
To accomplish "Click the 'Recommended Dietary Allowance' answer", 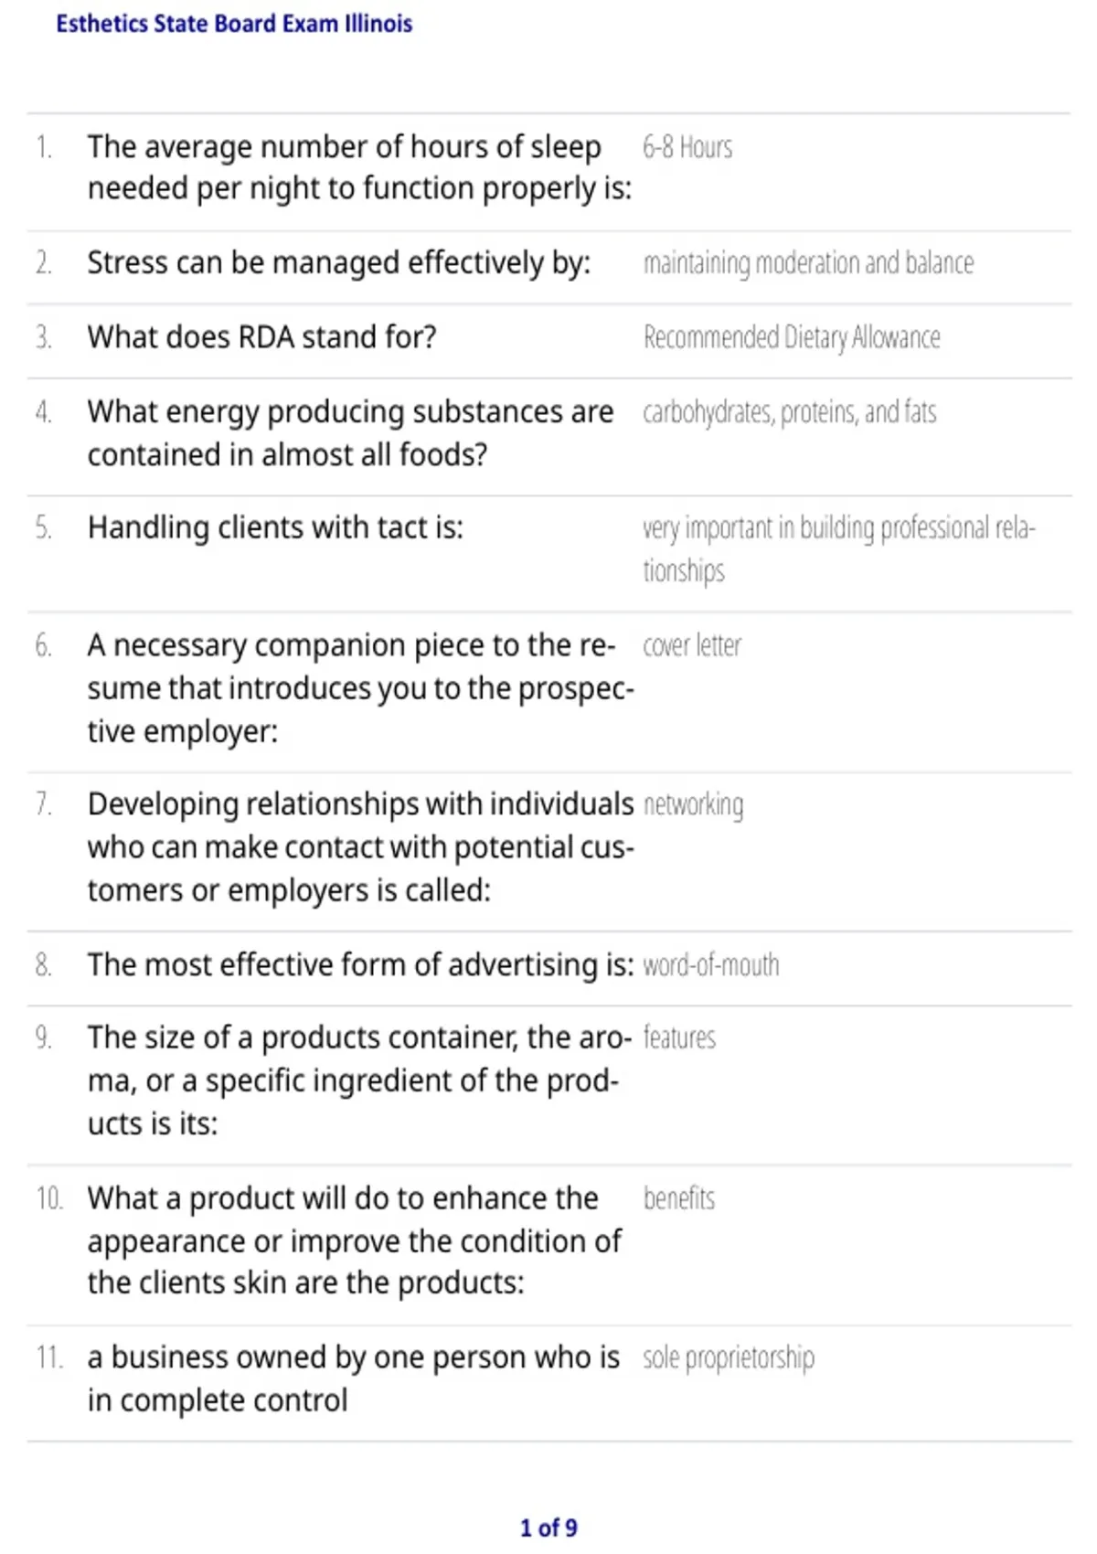I will 792,337.
